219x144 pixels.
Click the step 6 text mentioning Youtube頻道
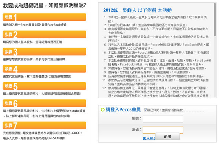pyautogui.click(x=44, y=113)
